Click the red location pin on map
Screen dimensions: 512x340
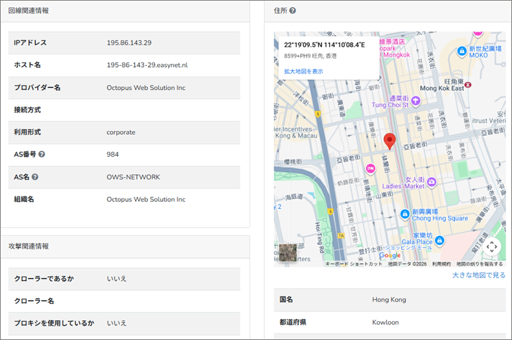click(x=389, y=141)
